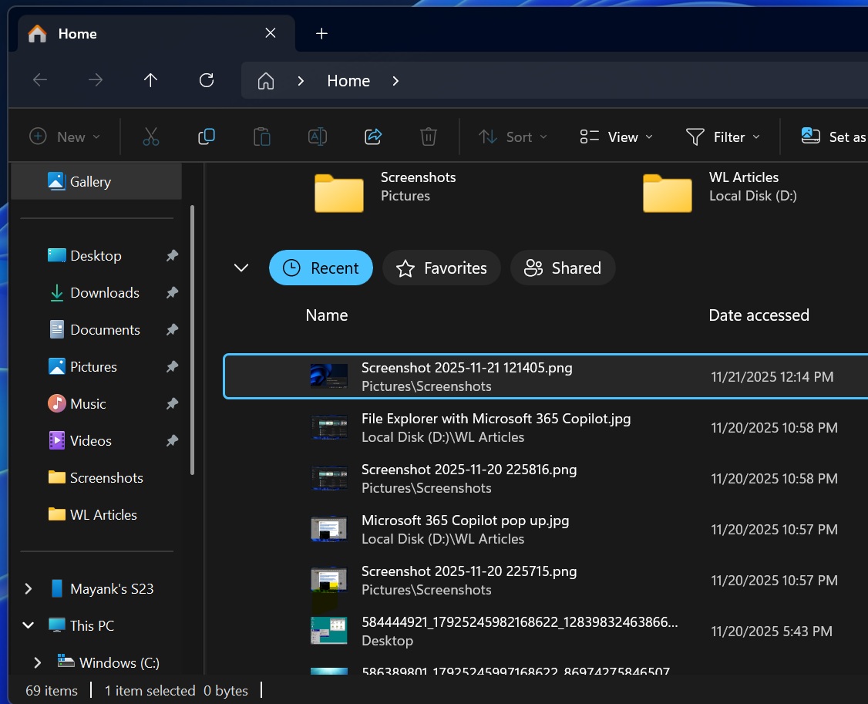Share the selected screenshot
868x704 pixels.
tap(373, 136)
